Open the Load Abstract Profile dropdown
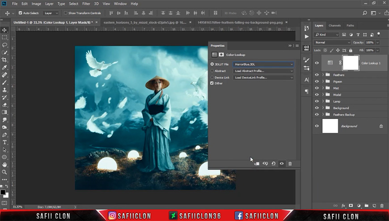The image size is (389, 221). [263, 71]
